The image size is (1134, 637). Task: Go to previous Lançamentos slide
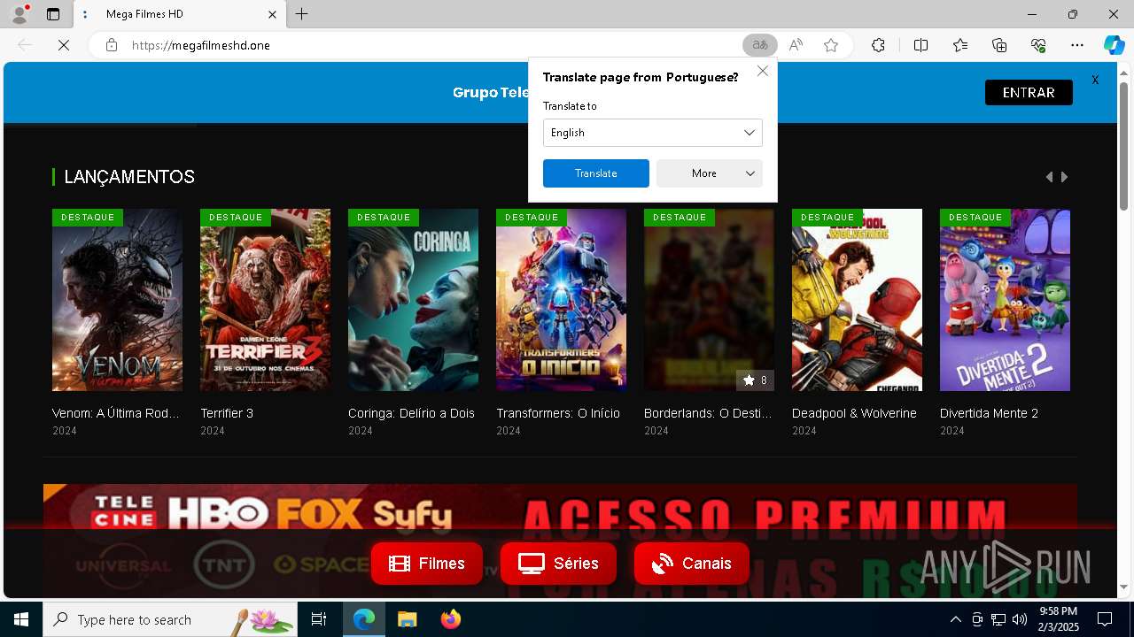(1049, 177)
